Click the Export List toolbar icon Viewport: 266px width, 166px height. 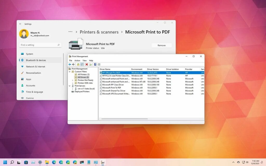pyautogui.click(x=90, y=64)
